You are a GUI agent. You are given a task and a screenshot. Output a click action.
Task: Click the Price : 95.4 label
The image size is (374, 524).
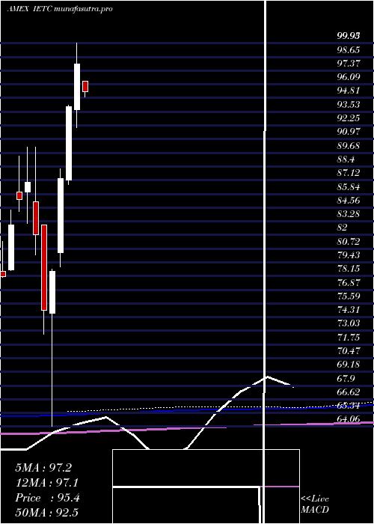point(47,498)
